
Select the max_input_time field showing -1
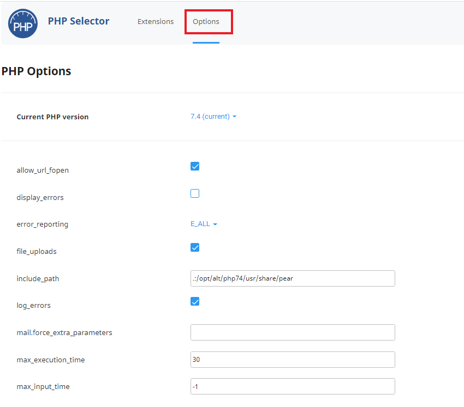pyautogui.click(x=293, y=386)
